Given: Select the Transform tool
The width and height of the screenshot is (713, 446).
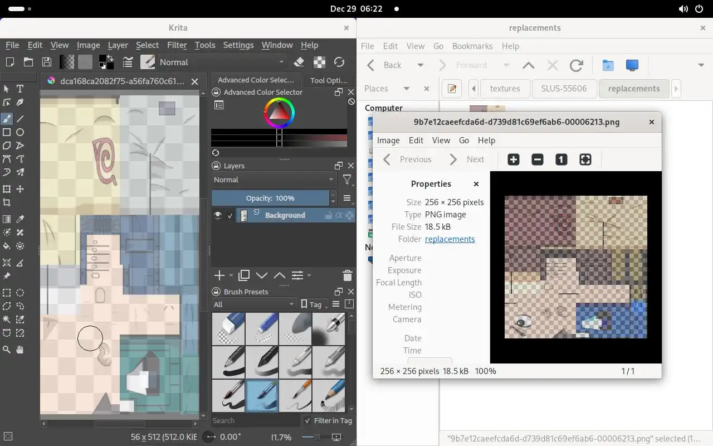Looking at the screenshot, I should (7, 189).
